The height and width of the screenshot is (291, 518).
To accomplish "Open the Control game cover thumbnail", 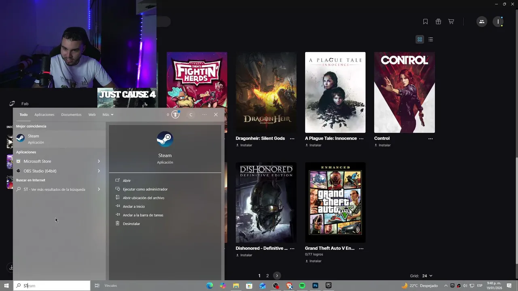I will click(404, 92).
